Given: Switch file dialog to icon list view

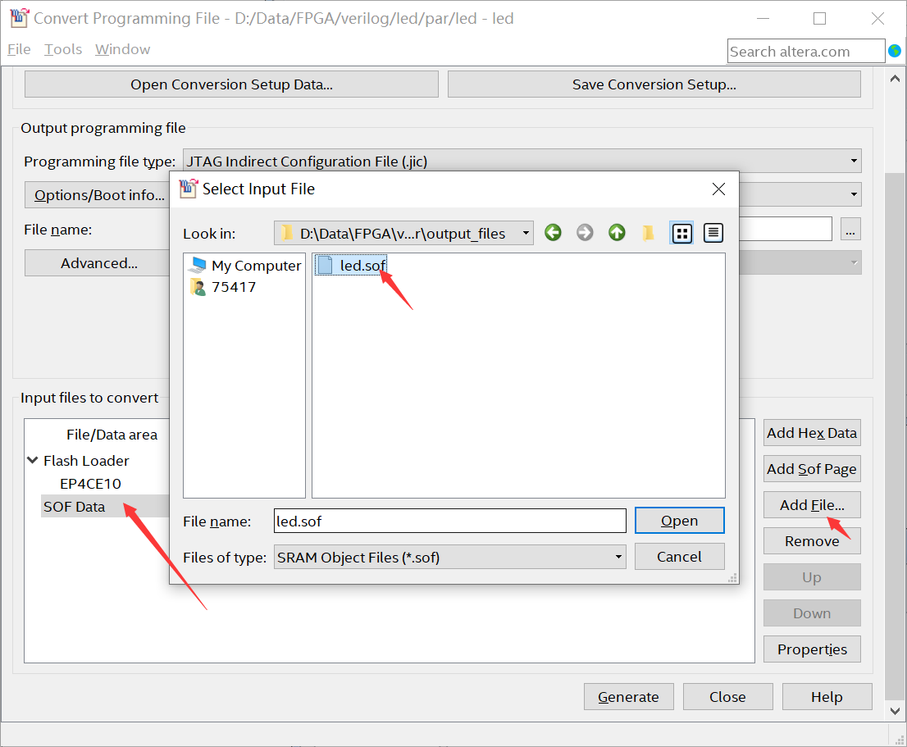Looking at the screenshot, I should click(682, 233).
